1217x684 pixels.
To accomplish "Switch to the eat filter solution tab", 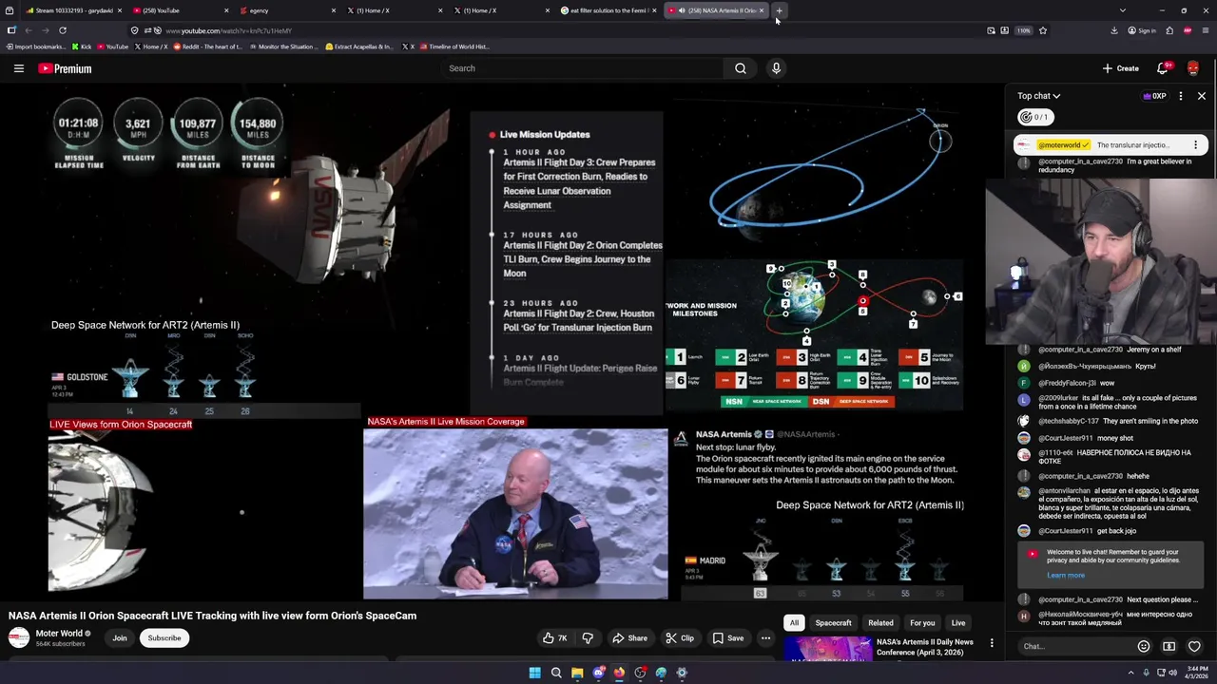I will click(608, 10).
